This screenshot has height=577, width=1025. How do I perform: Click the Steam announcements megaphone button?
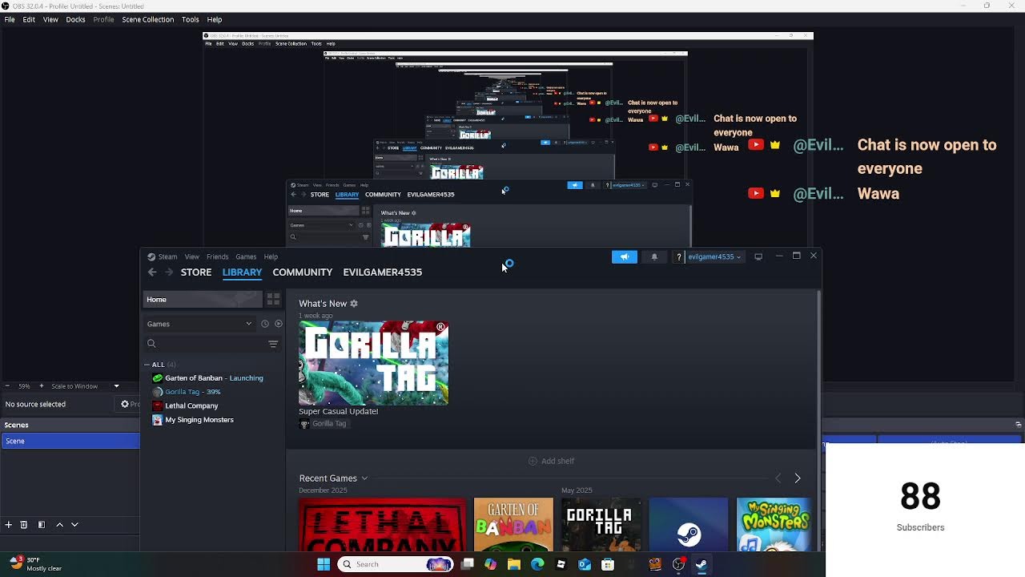coord(625,256)
